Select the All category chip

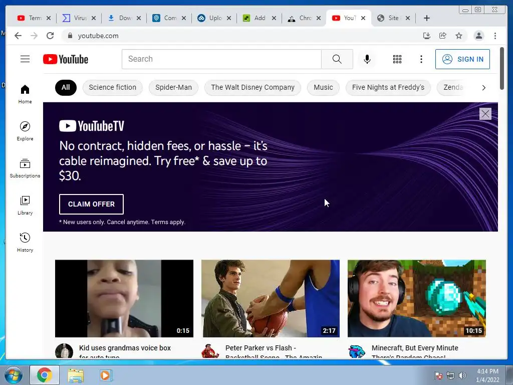click(66, 87)
